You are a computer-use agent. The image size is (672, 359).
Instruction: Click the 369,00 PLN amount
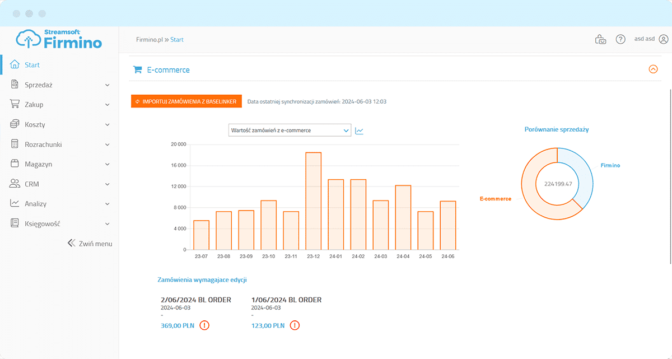coord(178,325)
